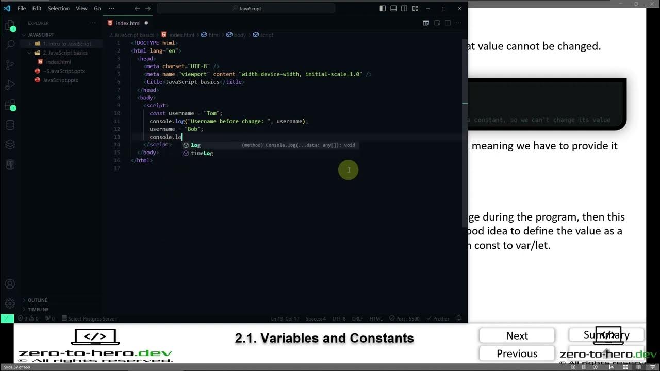Open the Customize Layout icon
The width and height of the screenshot is (660, 371).
[x=415, y=8]
